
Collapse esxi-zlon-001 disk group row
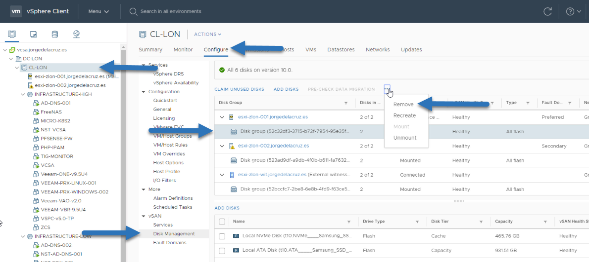[x=222, y=117]
